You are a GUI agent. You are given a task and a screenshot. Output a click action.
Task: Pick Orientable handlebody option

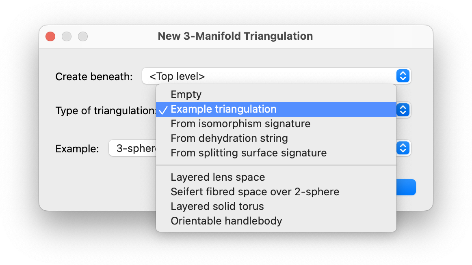click(x=226, y=221)
